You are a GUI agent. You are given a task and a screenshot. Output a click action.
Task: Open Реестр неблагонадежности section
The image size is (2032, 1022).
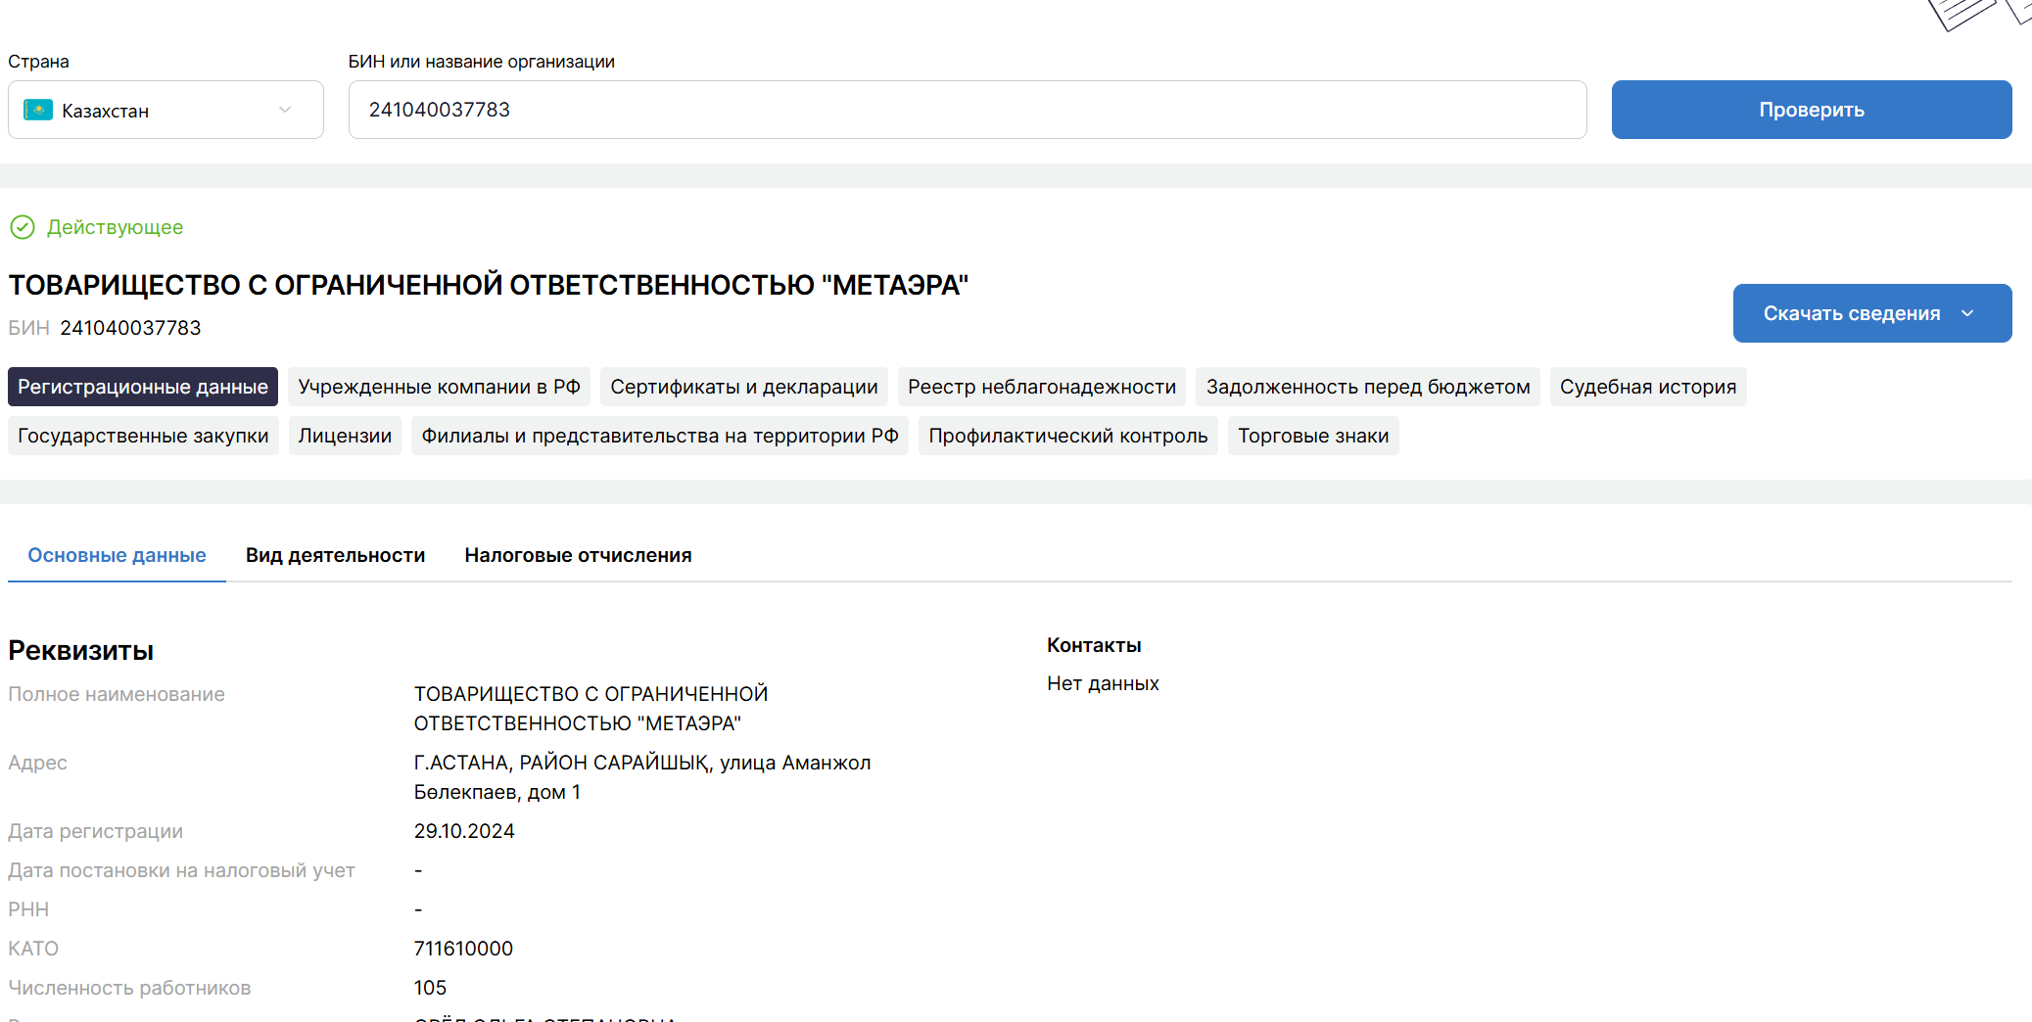[x=1041, y=387]
